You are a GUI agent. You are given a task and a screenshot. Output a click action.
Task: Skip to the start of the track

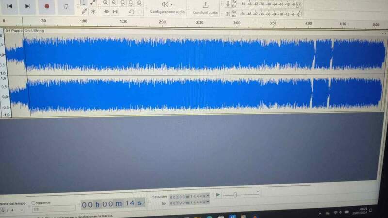[x=9, y=6]
